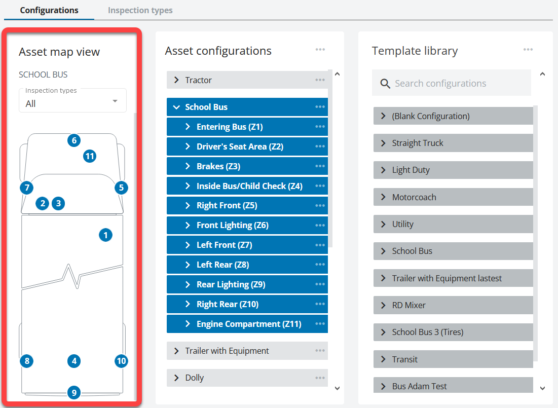Expand the Engine Compartment (Z11) zone
This screenshot has width=558, height=408.
pos(188,324)
